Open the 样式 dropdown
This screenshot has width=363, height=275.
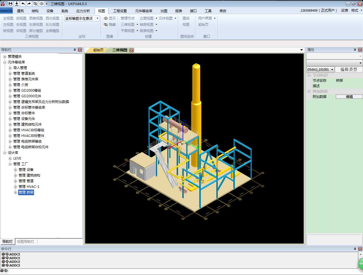click(356, 10)
